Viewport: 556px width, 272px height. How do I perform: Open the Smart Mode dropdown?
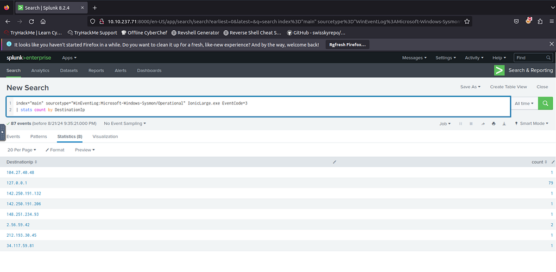coord(531,124)
